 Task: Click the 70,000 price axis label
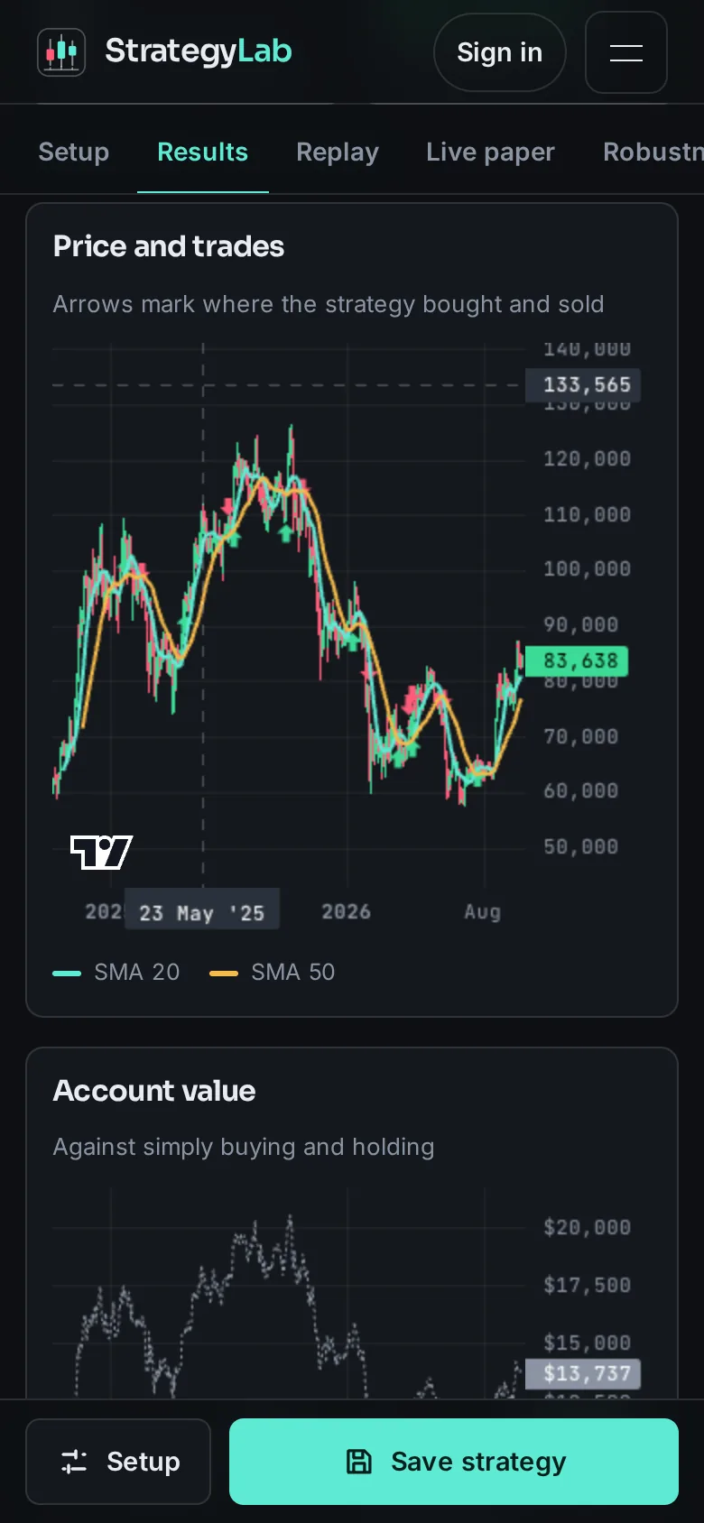click(x=581, y=736)
